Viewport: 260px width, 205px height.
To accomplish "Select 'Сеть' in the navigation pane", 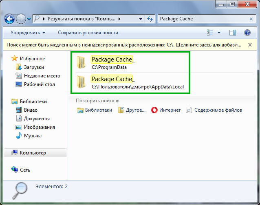I will [x=25, y=170].
